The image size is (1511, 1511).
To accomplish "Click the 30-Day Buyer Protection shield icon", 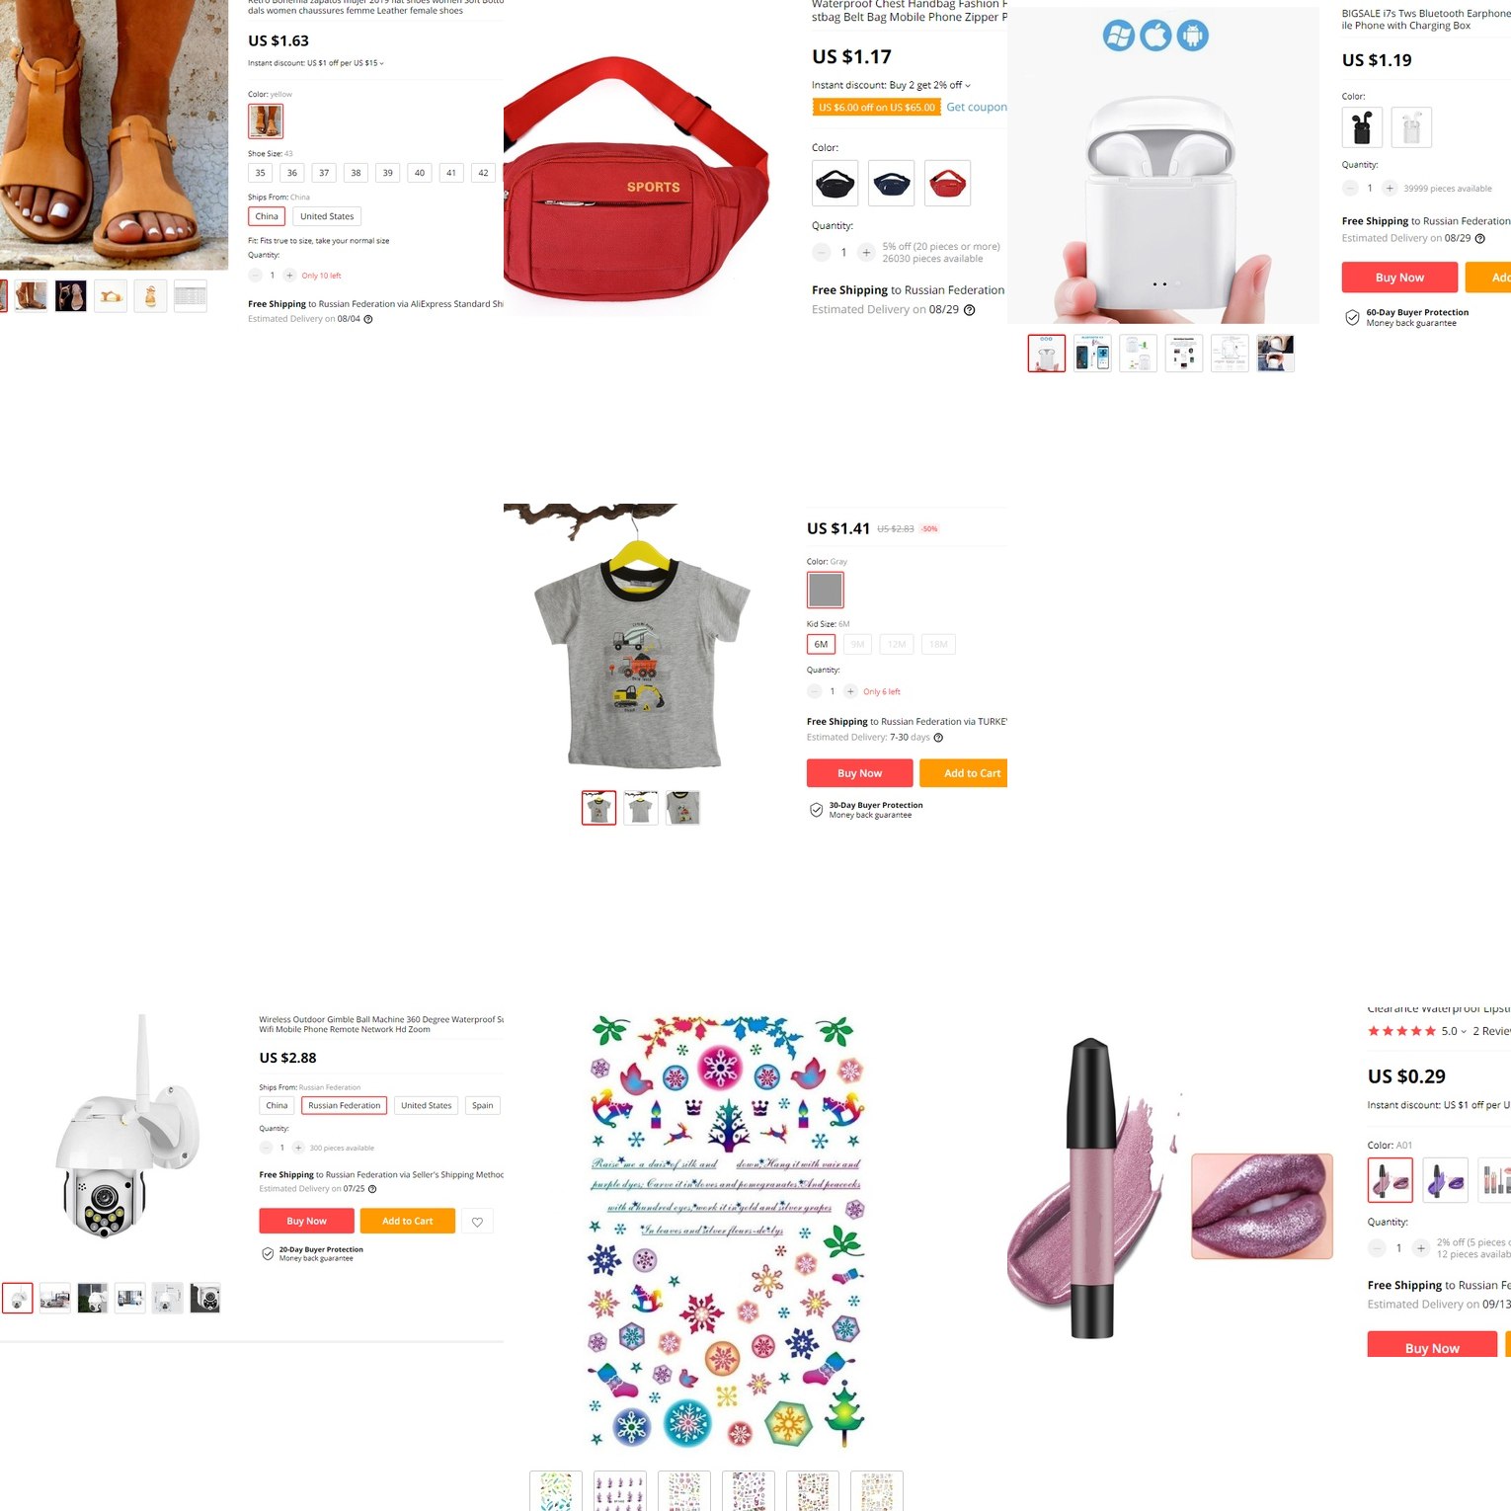I will point(816,810).
